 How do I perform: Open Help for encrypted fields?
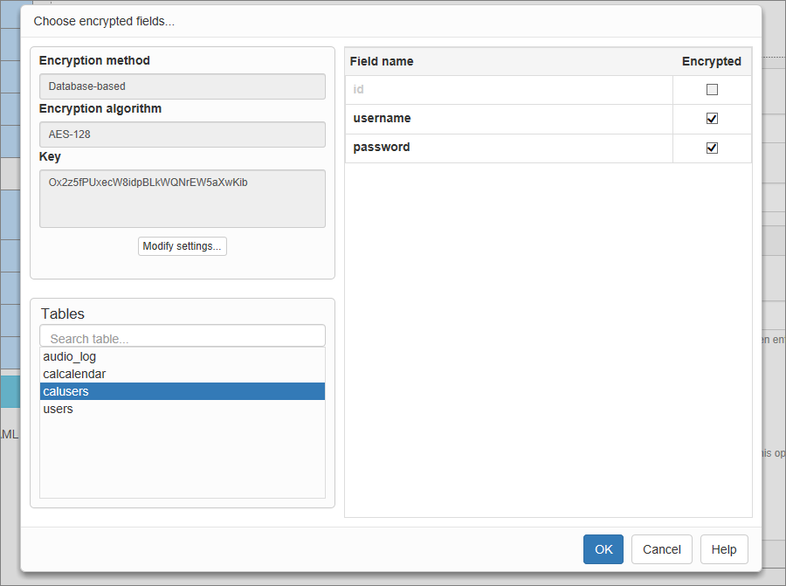coord(724,549)
